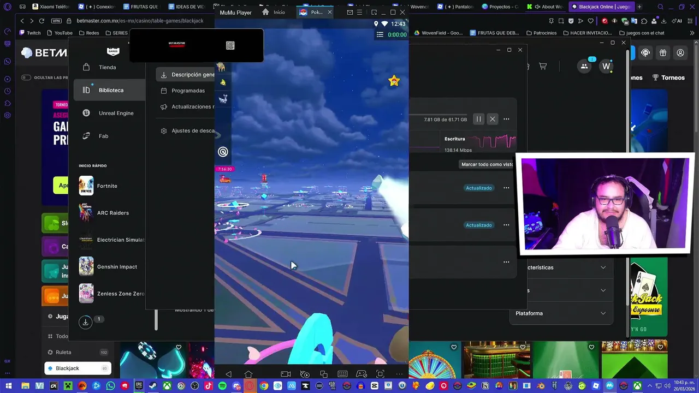The image size is (699, 393).
Task: Open new browser tab with plus button
Action: click(639, 7)
